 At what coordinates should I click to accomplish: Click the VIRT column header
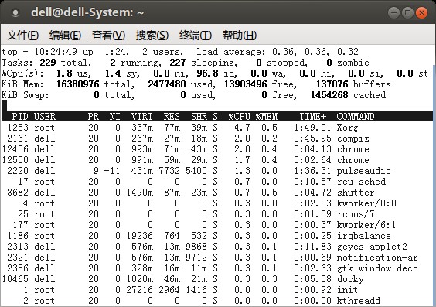click(142, 116)
